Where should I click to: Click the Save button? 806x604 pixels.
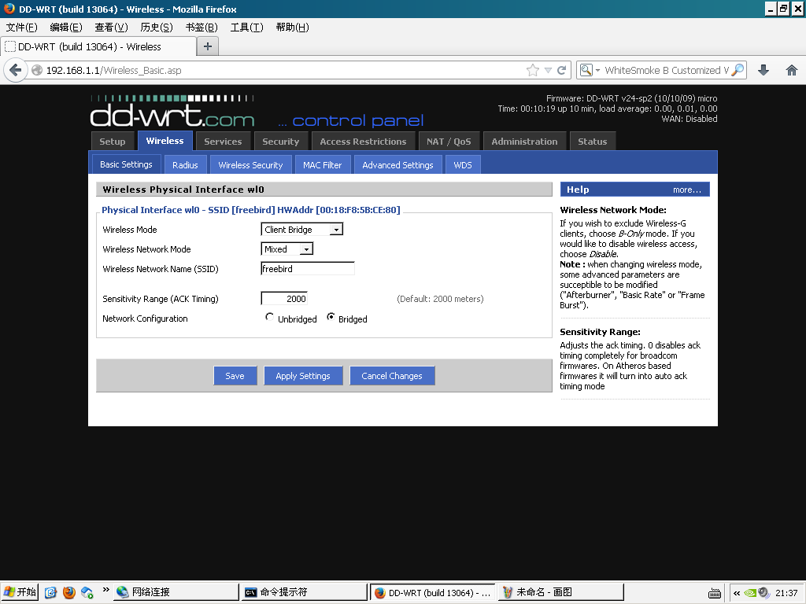pyautogui.click(x=235, y=375)
